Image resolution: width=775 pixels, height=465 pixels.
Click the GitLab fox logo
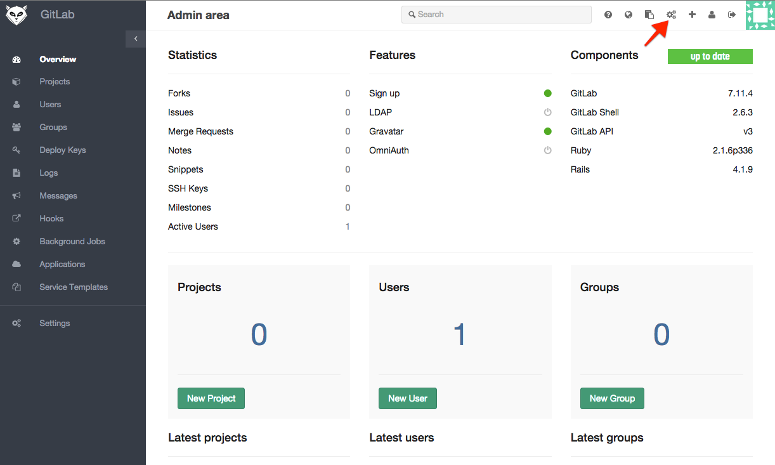click(x=16, y=14)
